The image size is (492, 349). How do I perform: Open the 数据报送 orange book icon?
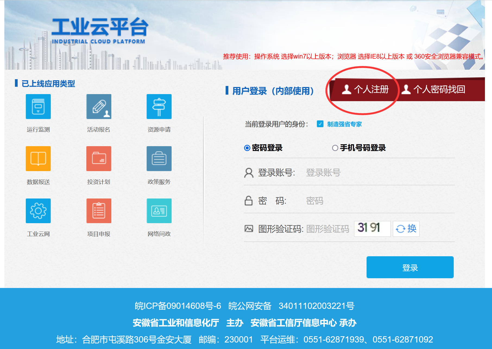pos(38,159)
